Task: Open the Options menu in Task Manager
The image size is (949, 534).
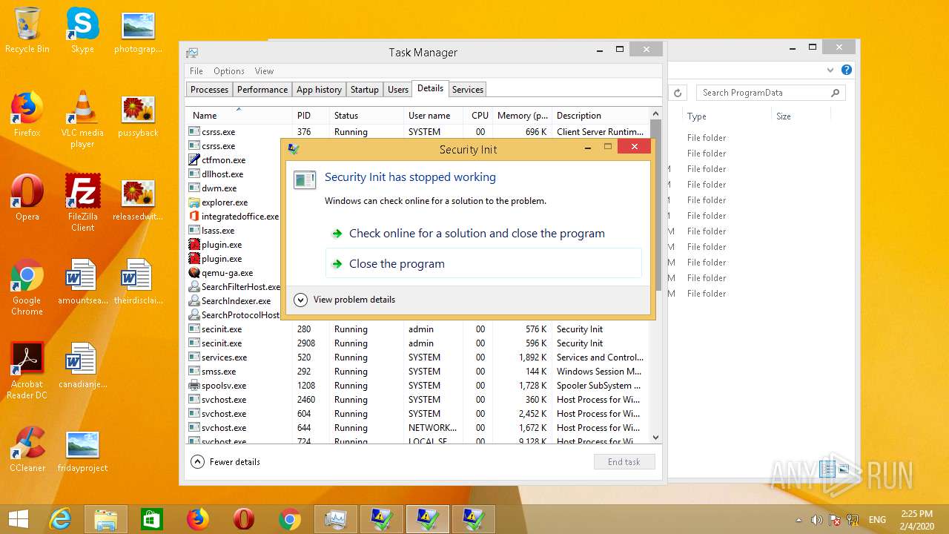Action: pos(229,71)
